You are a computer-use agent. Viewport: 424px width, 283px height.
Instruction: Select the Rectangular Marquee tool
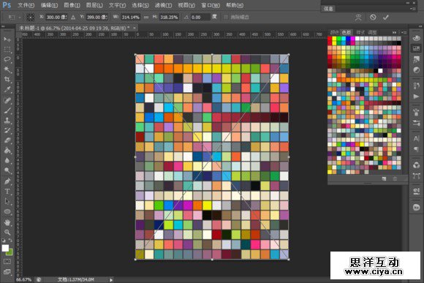7,50
